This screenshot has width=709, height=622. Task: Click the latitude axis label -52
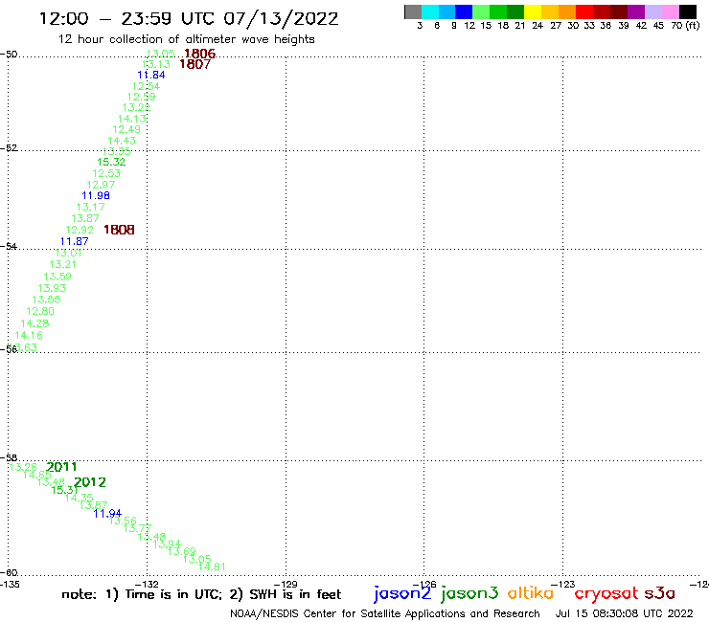tap(9, 148)
